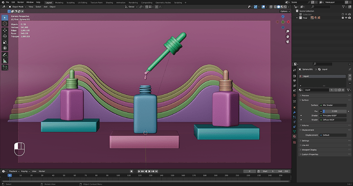
Task: Switch to rendered viewport shading mode
Action: 285,7
